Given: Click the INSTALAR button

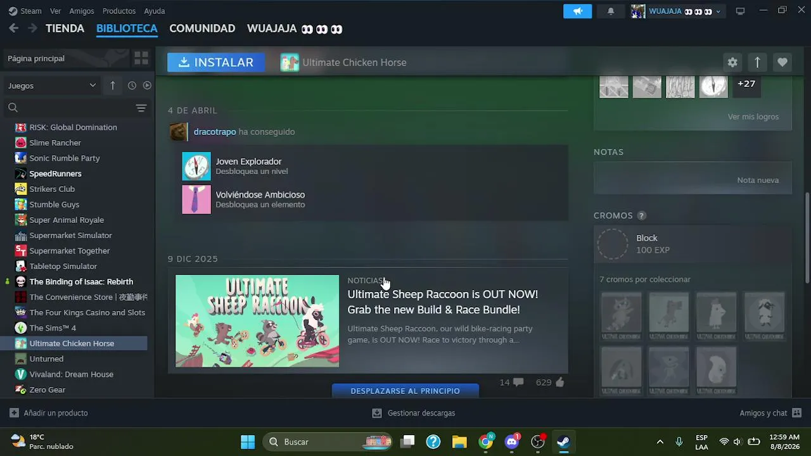Looking at the screenshot, I should coord(216,62).
